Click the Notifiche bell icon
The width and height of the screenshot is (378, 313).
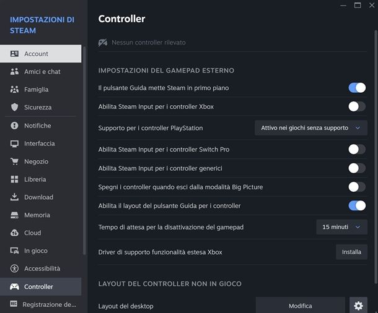tap(14, 126)
